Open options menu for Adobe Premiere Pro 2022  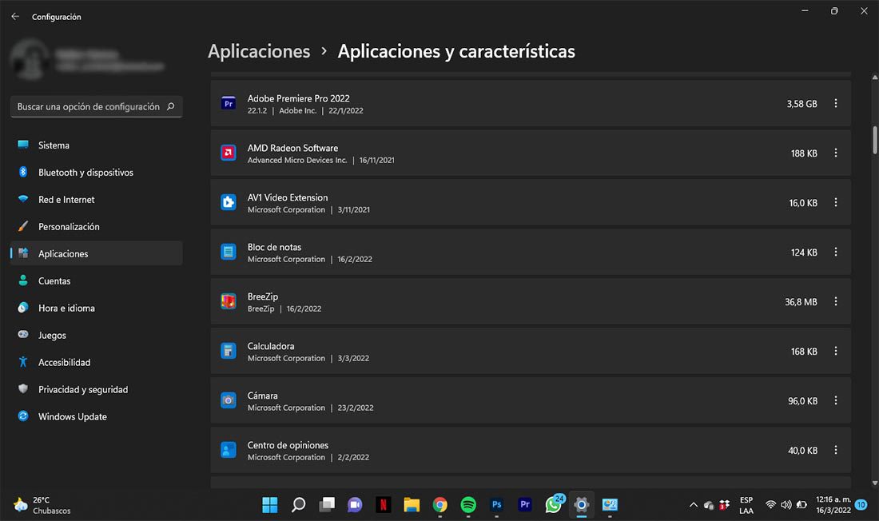coord(835,104)
